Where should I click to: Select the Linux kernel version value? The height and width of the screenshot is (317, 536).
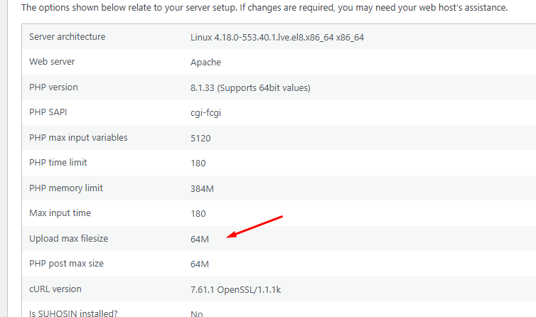277,37
